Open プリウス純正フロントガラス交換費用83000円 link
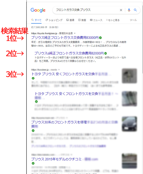The width and height of the screenshot is (143, 174). (x=65, y=38)
